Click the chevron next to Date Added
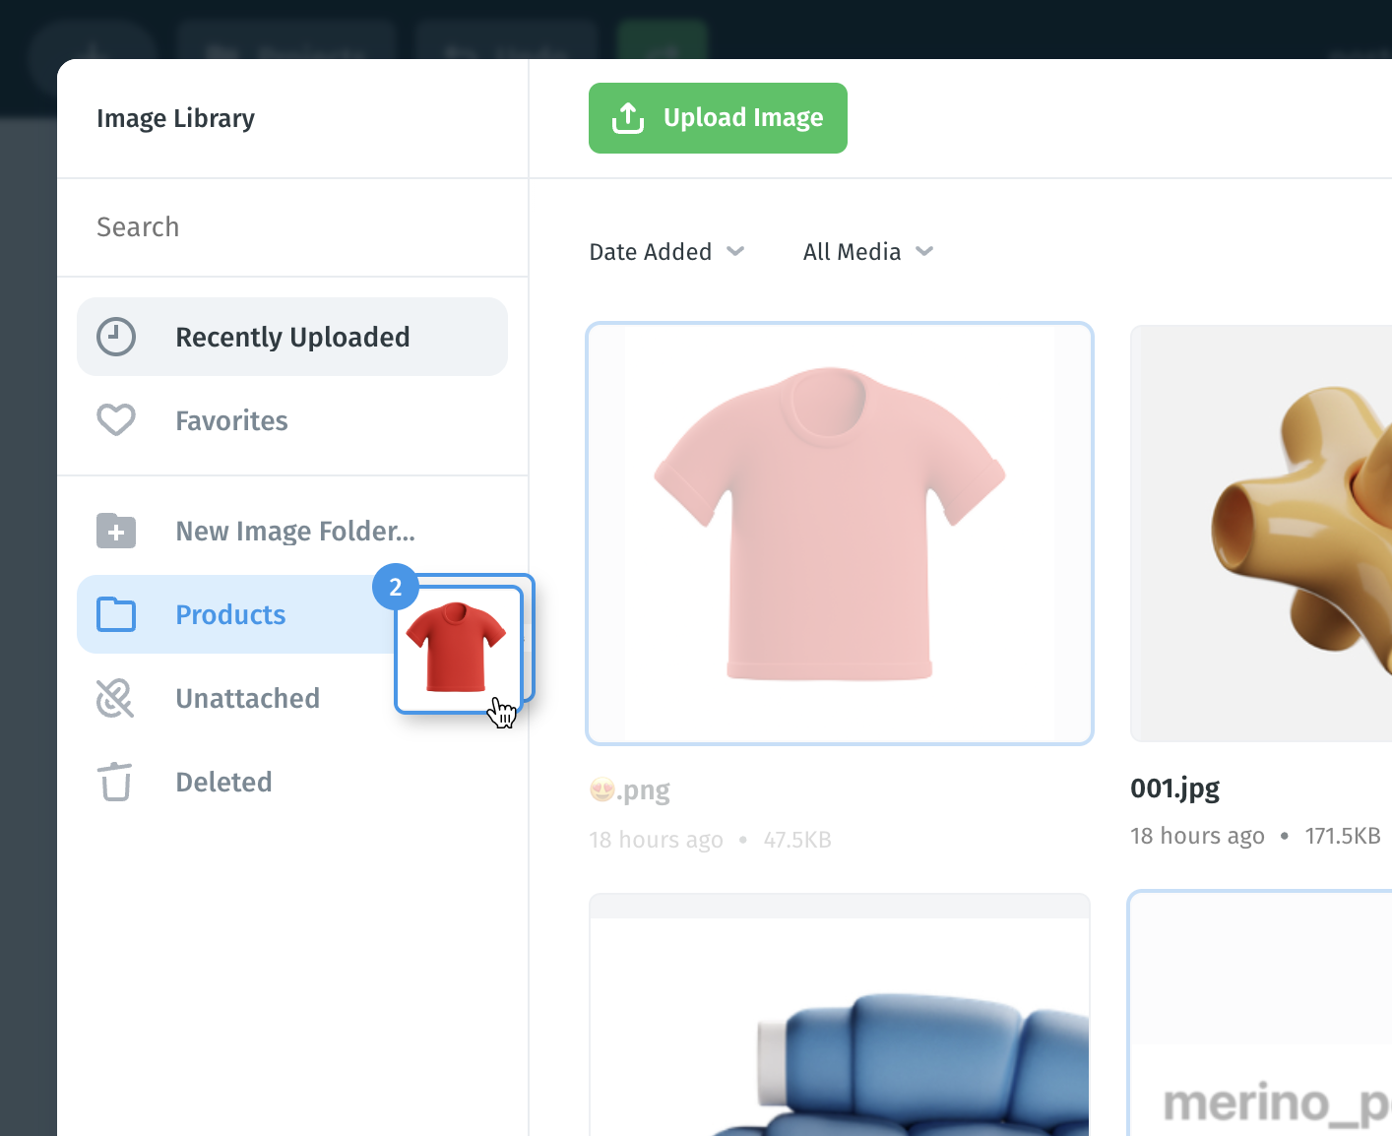This screenshot has width=1392, height=1136. pyautogui.click(x=735, y=252)
